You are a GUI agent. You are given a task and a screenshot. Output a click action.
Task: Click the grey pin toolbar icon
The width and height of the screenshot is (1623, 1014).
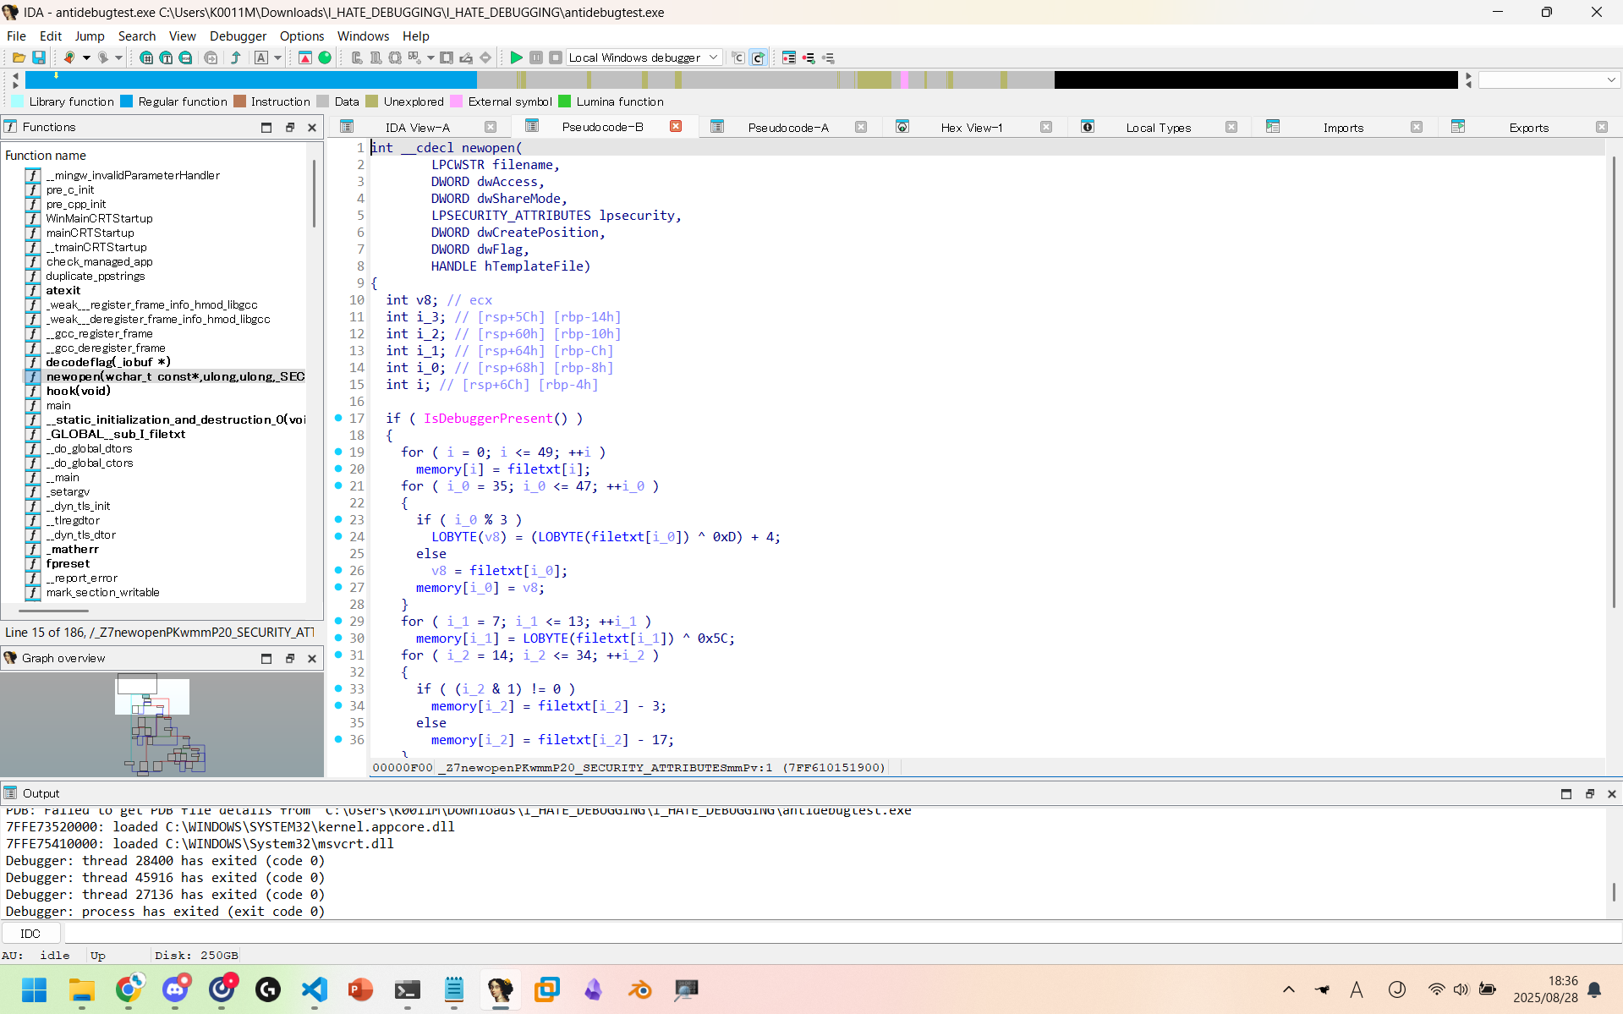point(102,58)
